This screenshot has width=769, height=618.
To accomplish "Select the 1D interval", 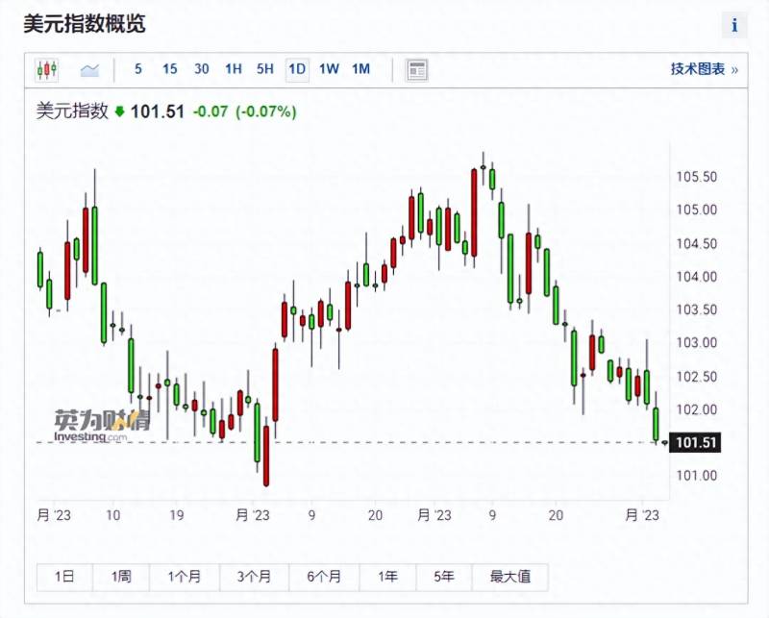I will click(297, 69).
